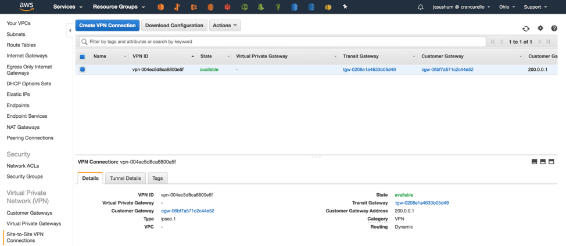Open the Customer Gateway column filter arrow
Image resolution: width=566 pixels, height=246 pixels.
[521, 56]
